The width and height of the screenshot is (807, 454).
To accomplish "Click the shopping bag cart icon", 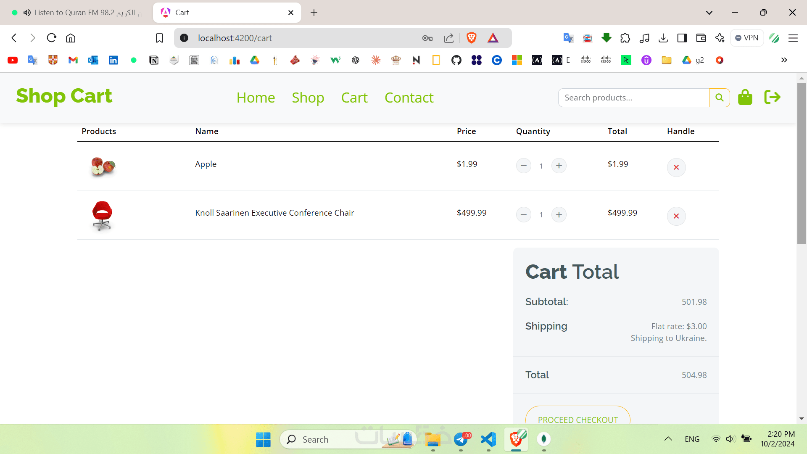I will click(x=745, y=98).
